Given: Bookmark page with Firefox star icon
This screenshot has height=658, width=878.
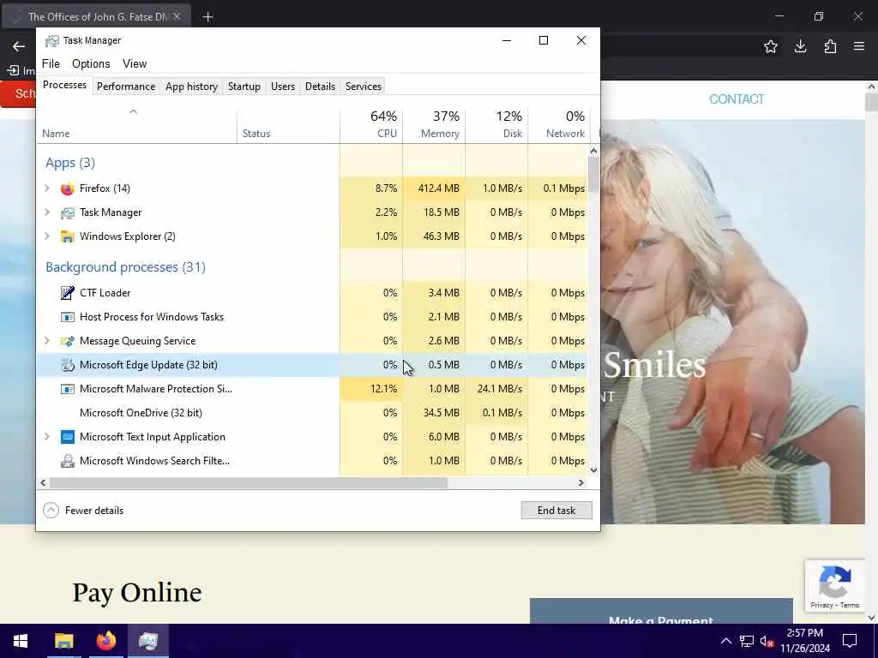Looking at the screenshot, I should (771, 46).
